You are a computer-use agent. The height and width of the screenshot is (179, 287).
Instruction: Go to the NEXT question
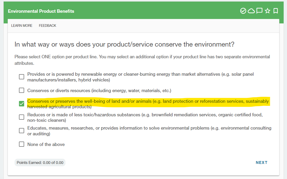point(262,163)
